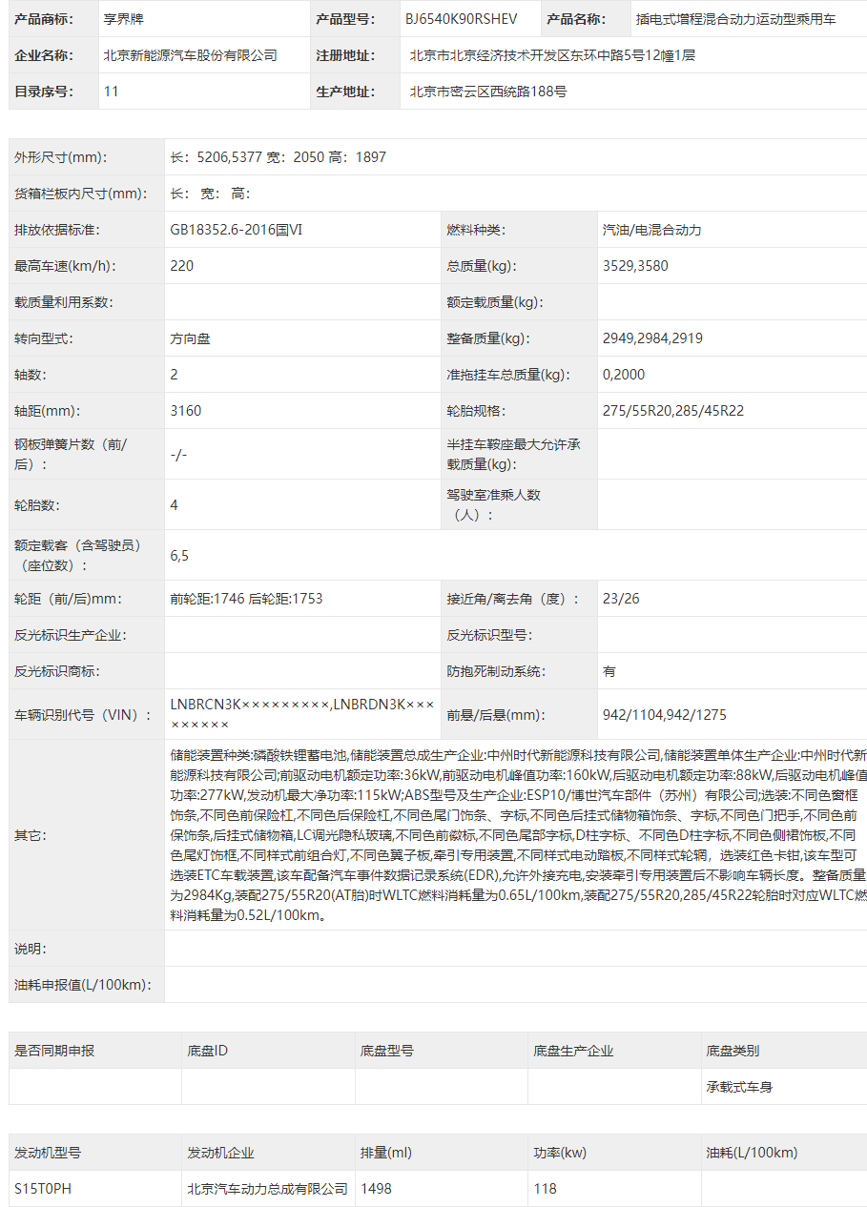867x1207 pixels.
Task: Click company name 北京新能源汽车股份有限公司
Action: 190,55
